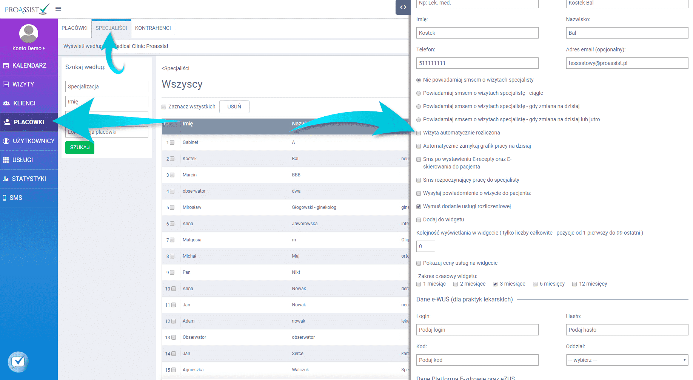Open SMS from the sidebar
This screenshot has height=380, width=693.
point(29,198)
